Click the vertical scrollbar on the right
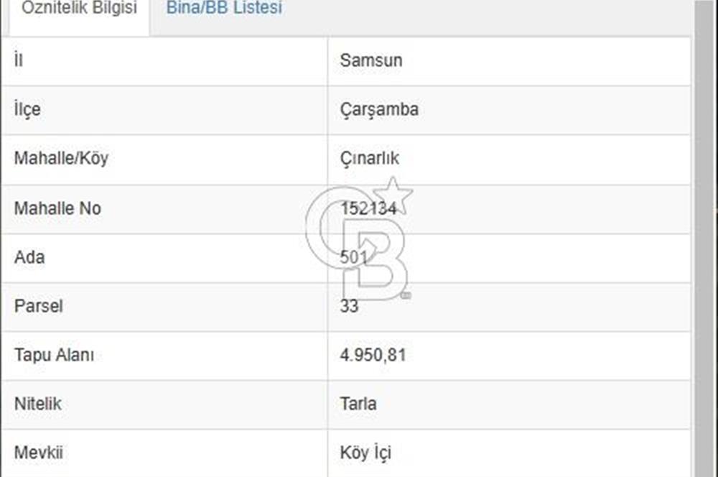This screenshot has width=718, height=477. [x=706, y=239]
